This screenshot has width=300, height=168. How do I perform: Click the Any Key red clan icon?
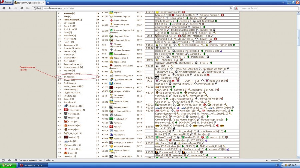tap(111, 127)
